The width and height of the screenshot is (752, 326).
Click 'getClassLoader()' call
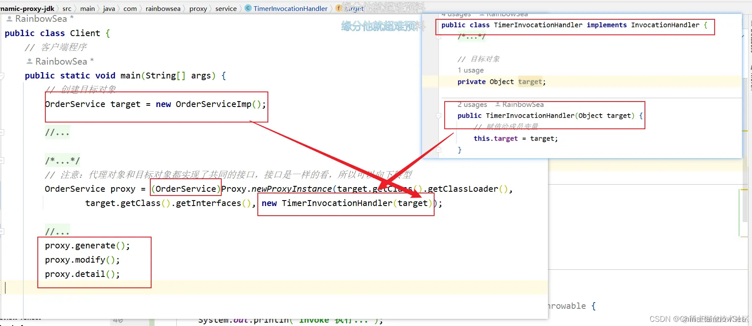468,189
